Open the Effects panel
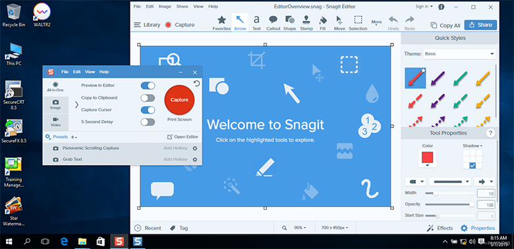This screenshot has width=514, height=249. (x=440, y=228)
